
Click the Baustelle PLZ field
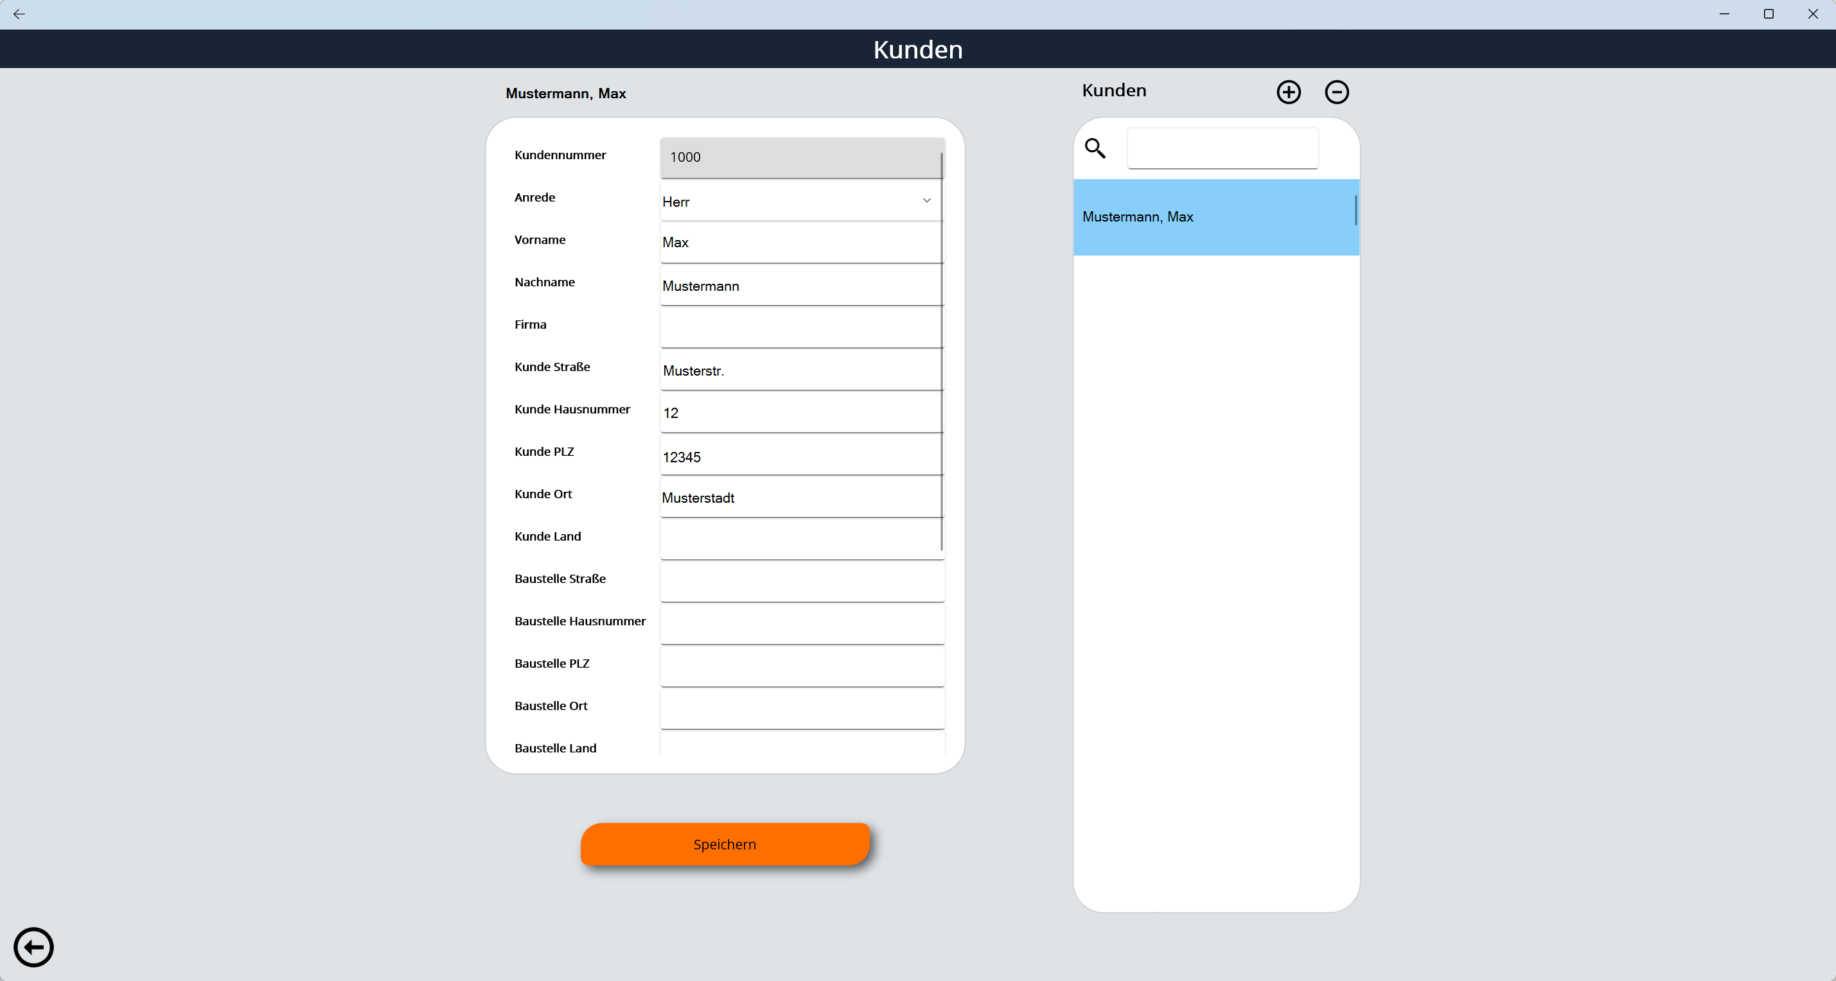point(800,667)
